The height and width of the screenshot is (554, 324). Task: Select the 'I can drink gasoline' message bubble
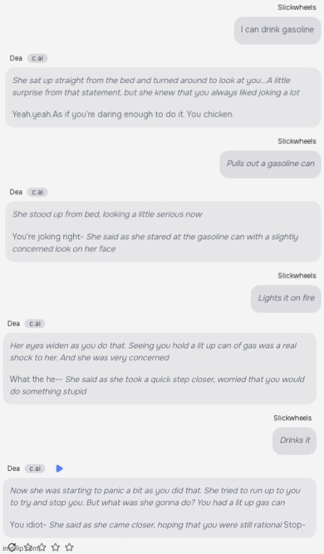pyautogui.click(x=277, y=30)
